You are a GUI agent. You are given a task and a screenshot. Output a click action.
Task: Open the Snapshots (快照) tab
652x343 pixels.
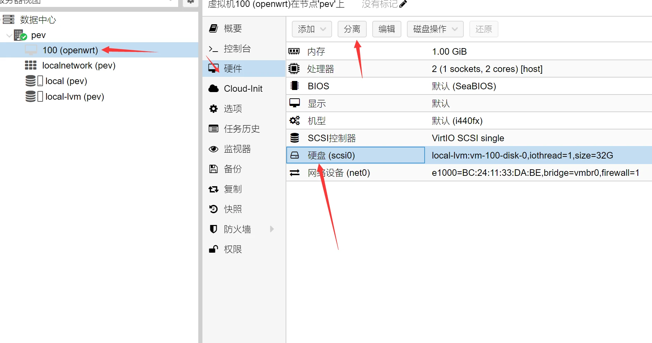coord(244,209)
